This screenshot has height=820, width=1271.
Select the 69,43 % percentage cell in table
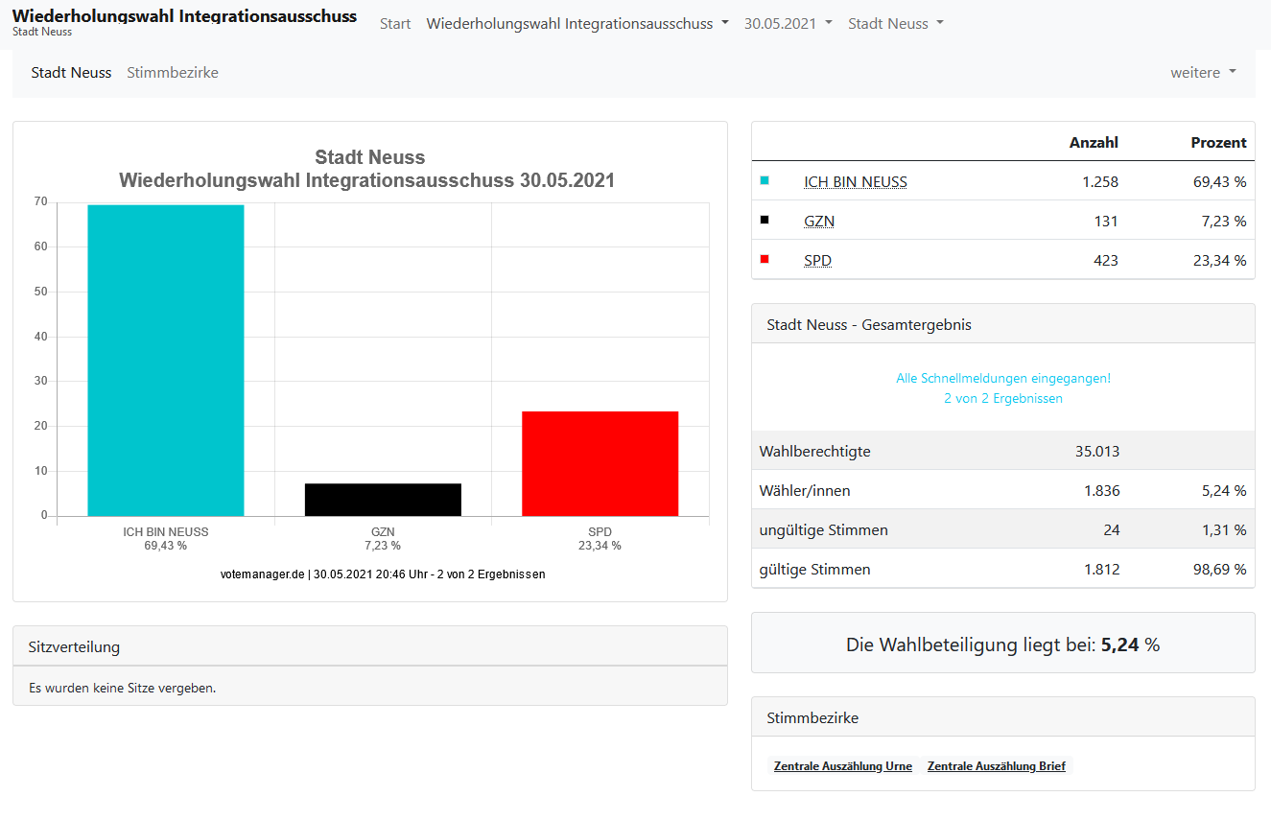tap(1219, 181)
